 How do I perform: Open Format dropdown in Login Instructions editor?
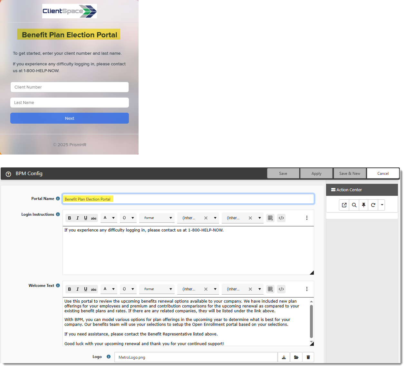pos(157,218)
